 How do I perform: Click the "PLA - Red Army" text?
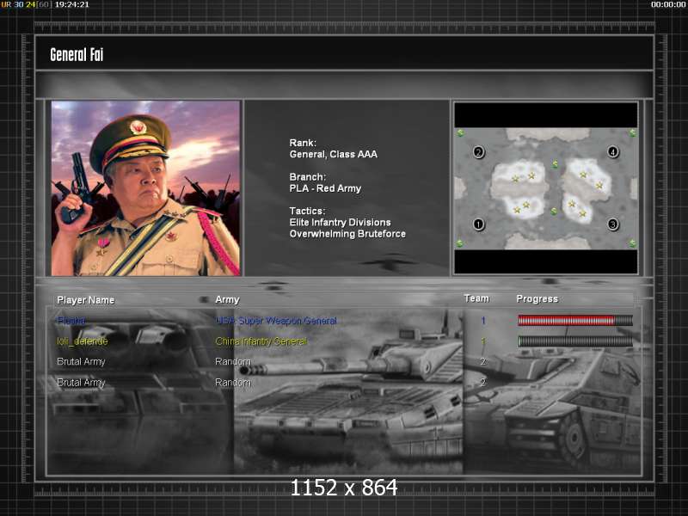(x=326, y=188)
